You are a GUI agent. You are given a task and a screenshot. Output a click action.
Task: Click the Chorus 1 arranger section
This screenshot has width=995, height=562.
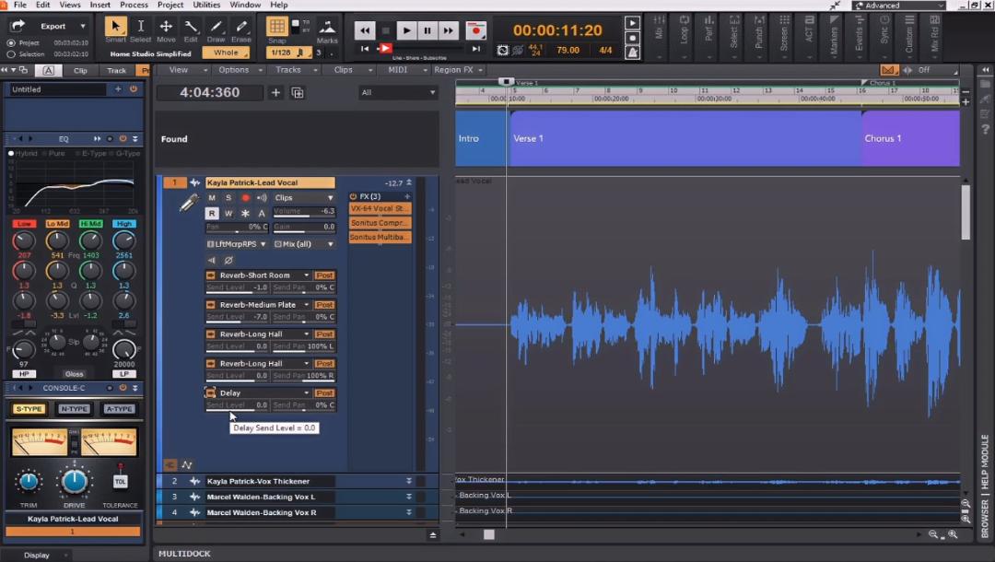[x=910, y=138]
